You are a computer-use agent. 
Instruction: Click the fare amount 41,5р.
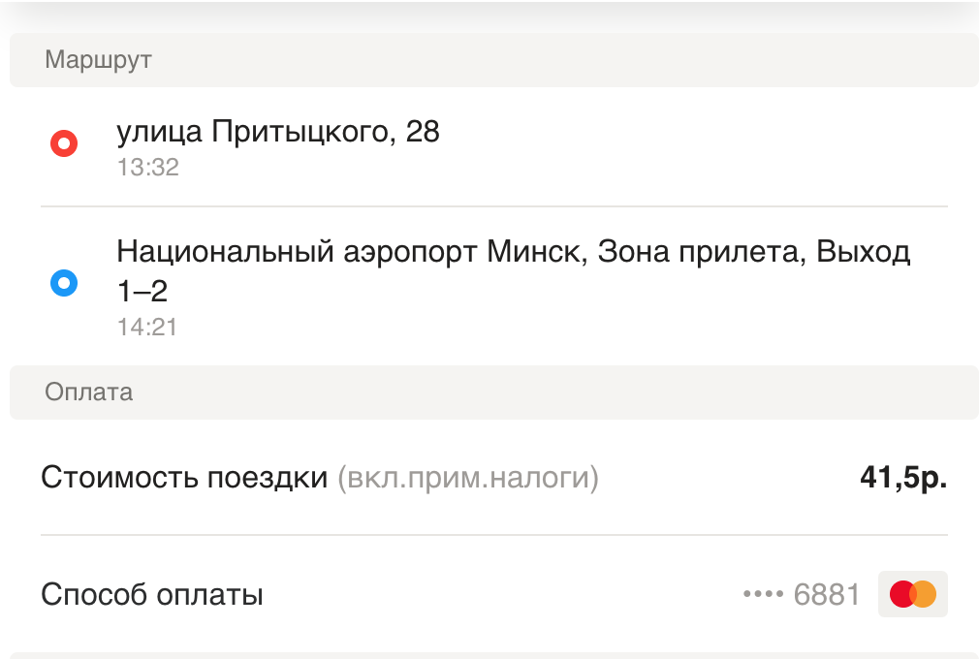[x=902, y=476]
